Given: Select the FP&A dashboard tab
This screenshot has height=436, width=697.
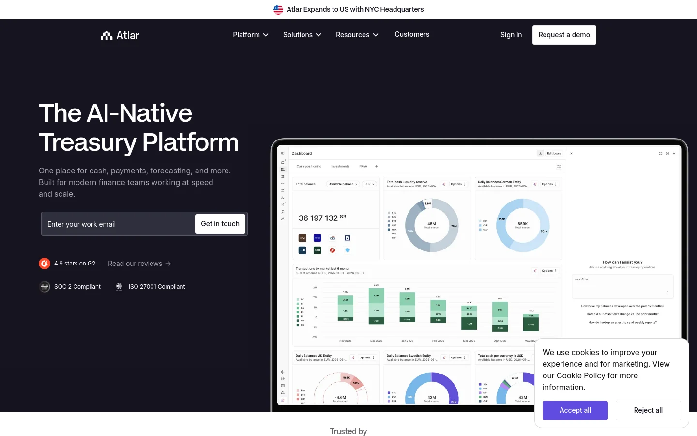Looking at the screenshot, I should [x=363, y=166].
